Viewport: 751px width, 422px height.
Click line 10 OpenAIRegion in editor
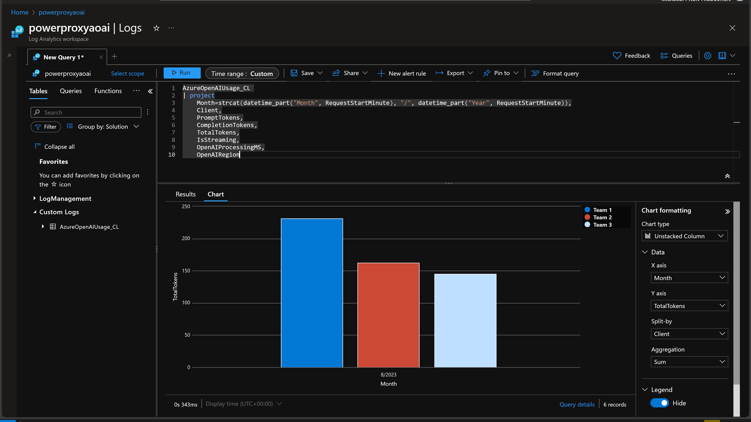pos(218,155)
